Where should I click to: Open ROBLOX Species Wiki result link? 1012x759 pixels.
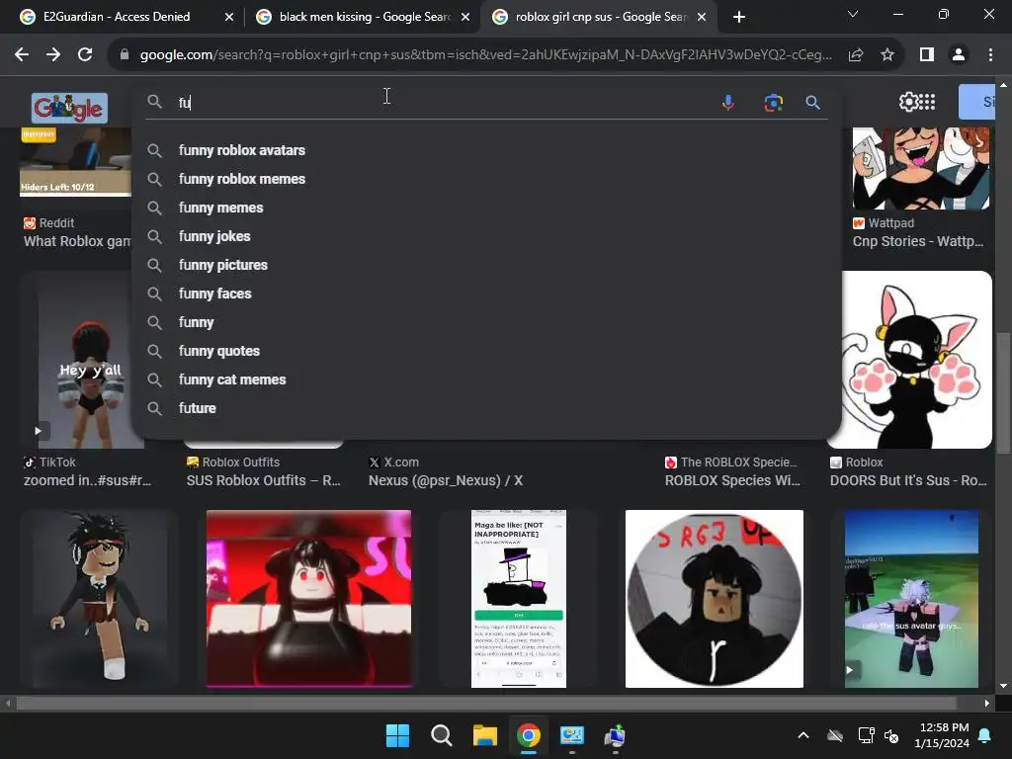(x=732, y=481)
